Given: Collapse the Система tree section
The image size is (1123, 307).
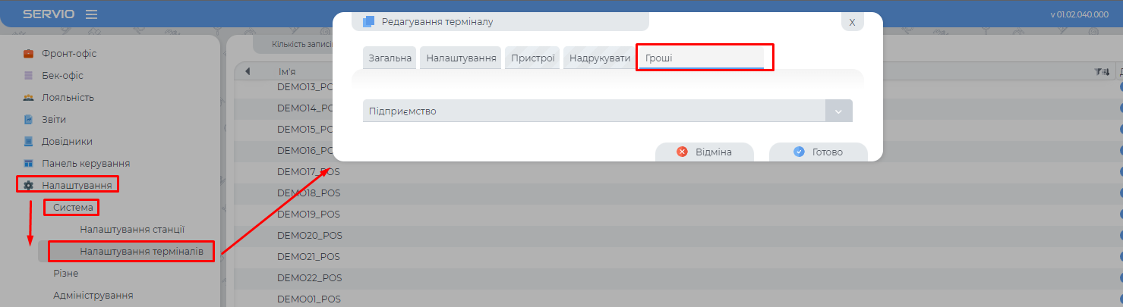Looking at the screenshot, I should 73,208.
